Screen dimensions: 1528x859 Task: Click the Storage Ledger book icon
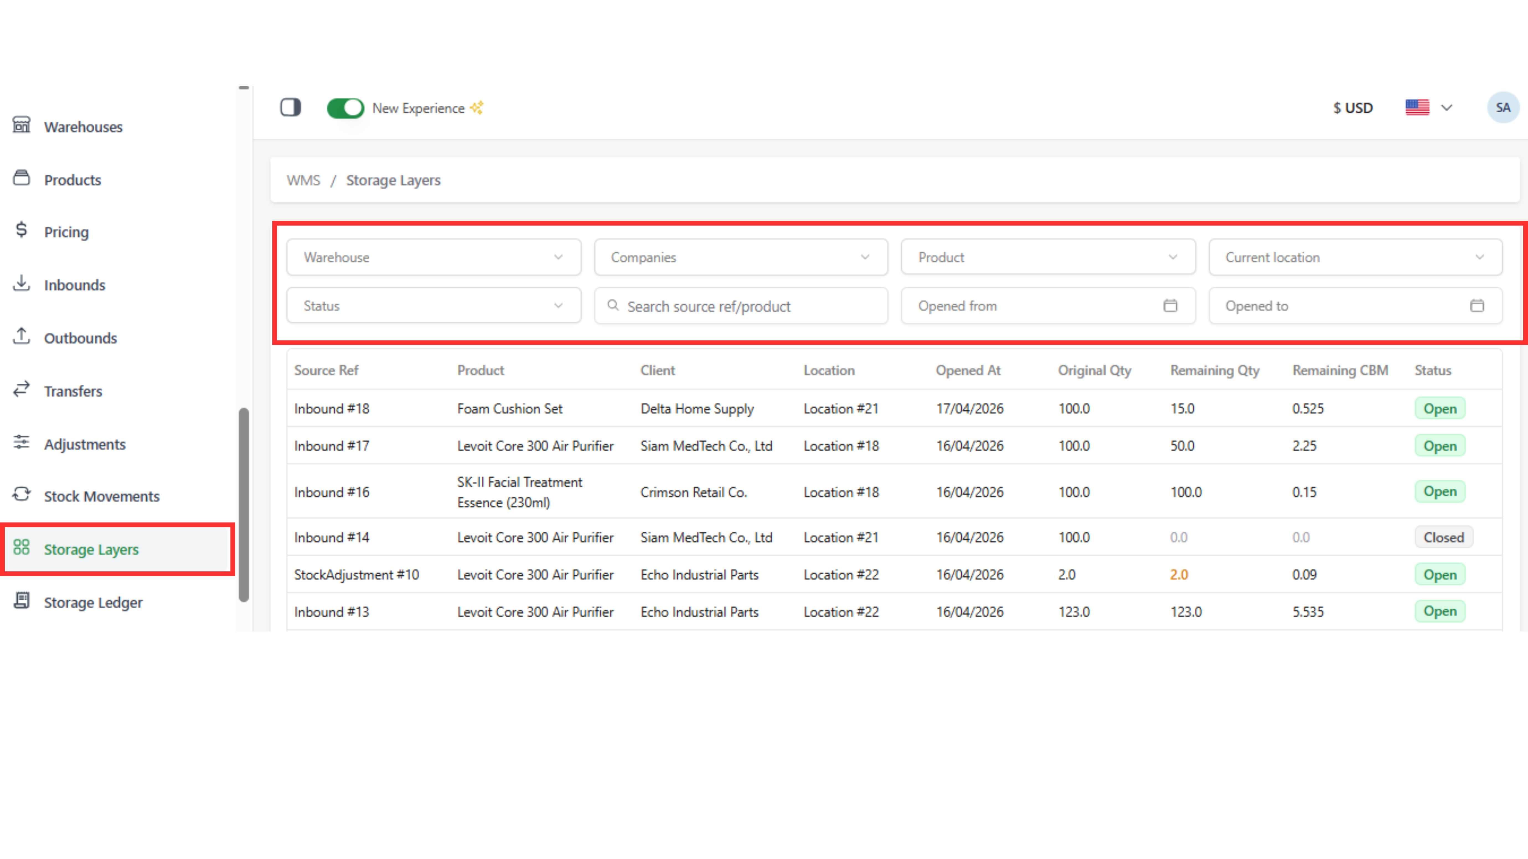(21, 601)
